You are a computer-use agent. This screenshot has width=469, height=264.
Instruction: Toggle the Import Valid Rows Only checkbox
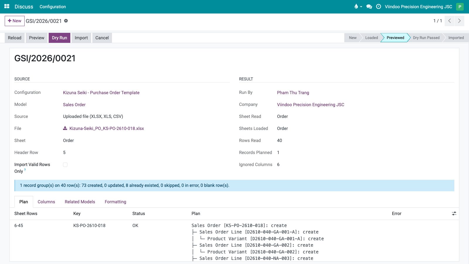coord(65,165)
